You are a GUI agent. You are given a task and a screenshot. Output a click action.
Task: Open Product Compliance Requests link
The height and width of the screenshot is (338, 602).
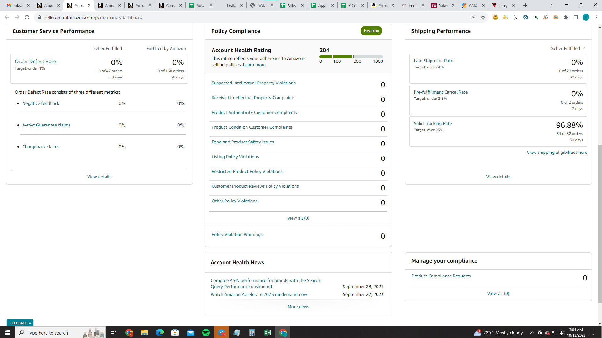coord(441,276)
